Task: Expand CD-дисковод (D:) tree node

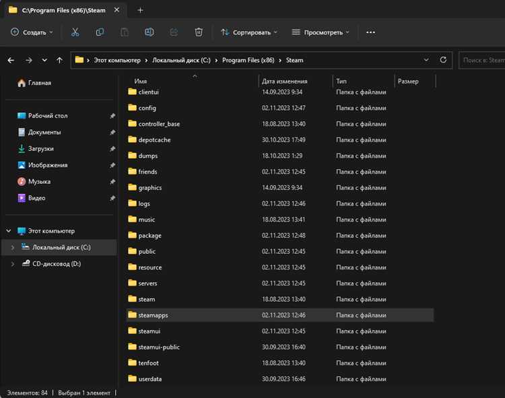Action: 13,264
